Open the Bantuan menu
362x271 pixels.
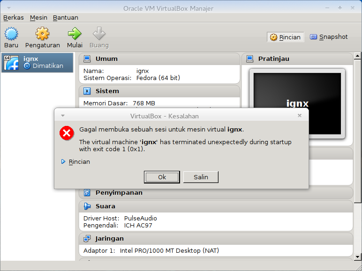pyautogui.click(x=65, y=17)
